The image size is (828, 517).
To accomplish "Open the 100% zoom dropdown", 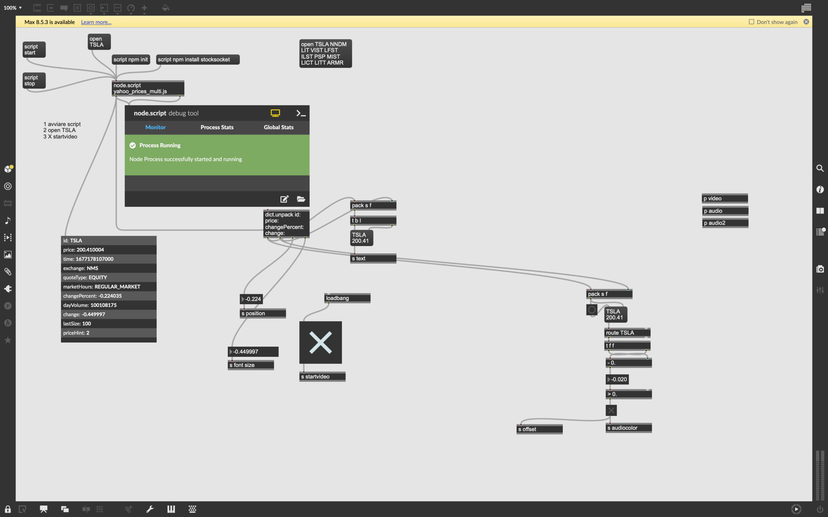I will click(13, 7).
